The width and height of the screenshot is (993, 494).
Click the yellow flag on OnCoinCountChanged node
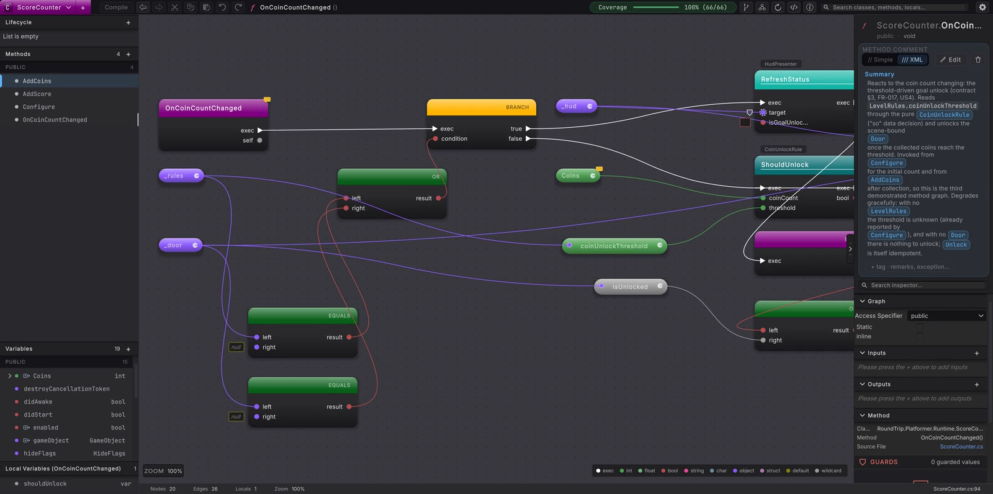(267, 99)
